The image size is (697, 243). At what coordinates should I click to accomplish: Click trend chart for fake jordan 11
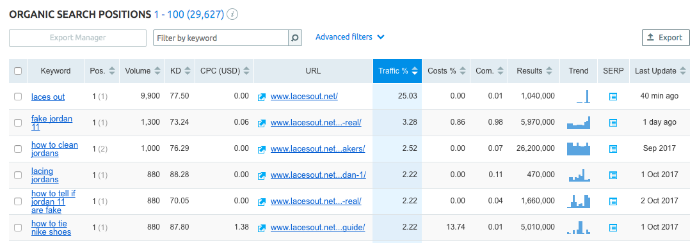click(579, 123)
